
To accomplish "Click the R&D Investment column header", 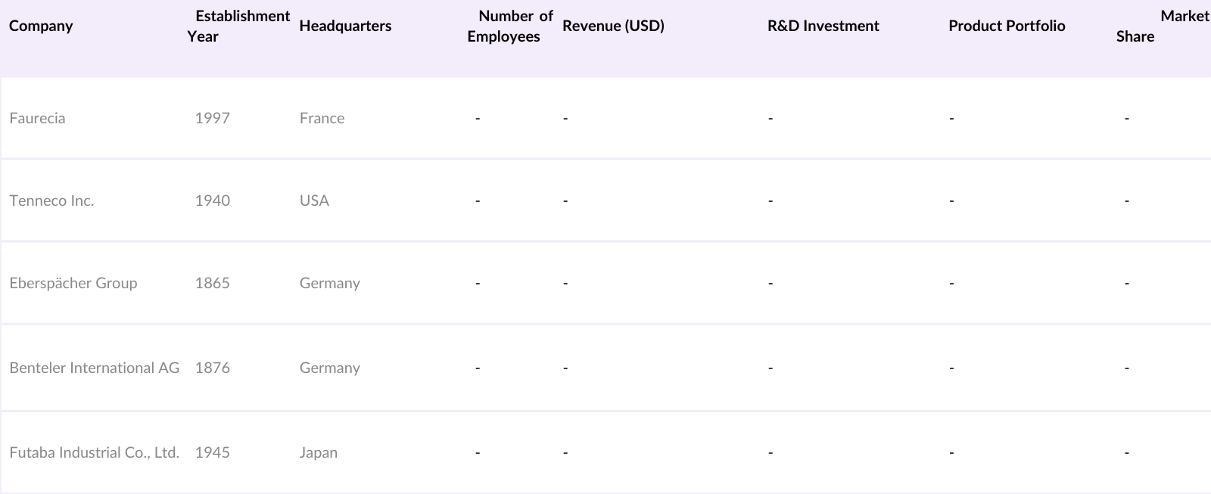I will [823, 26].
